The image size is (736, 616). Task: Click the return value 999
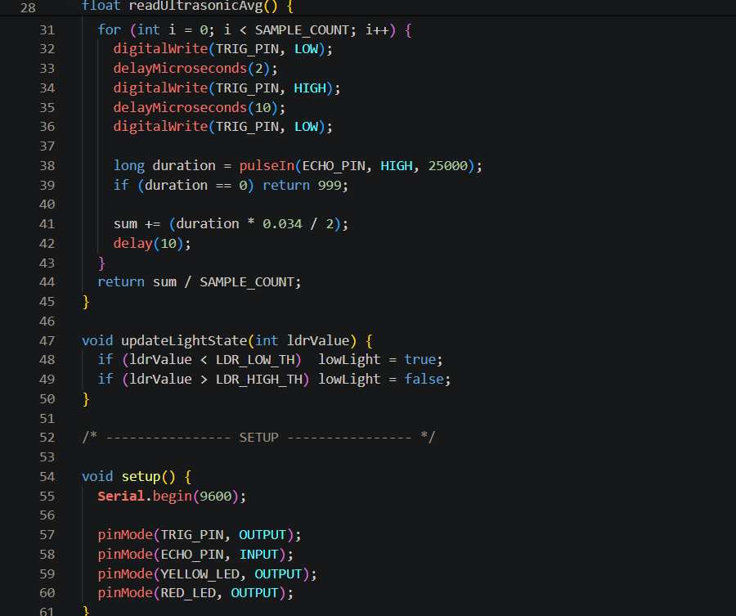[333, 185]
